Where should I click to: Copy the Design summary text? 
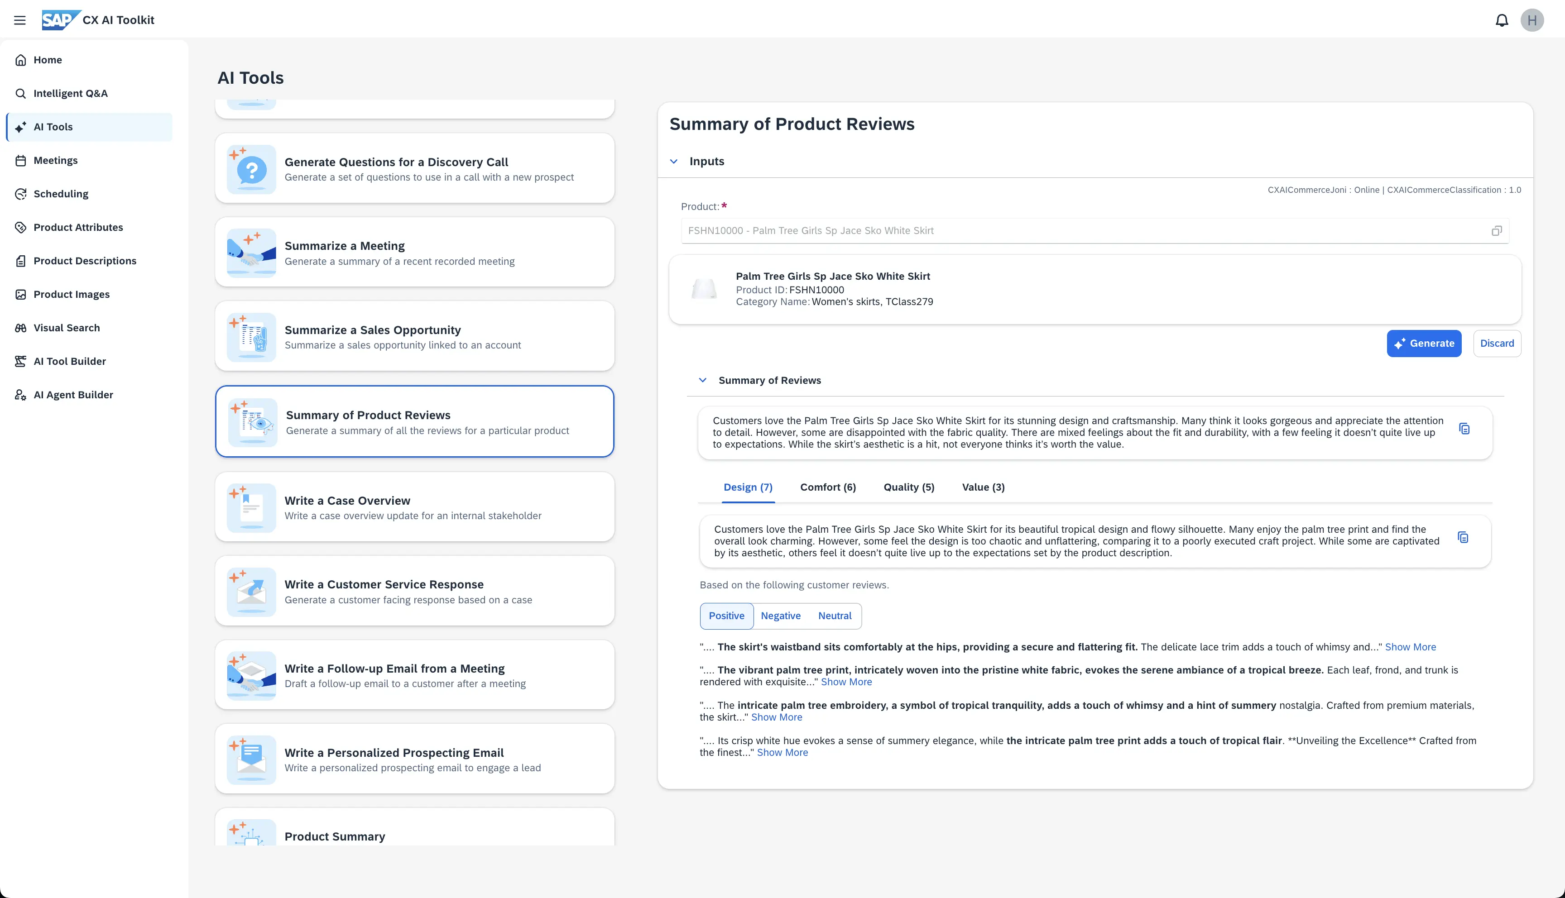(x=1463, y=537)
